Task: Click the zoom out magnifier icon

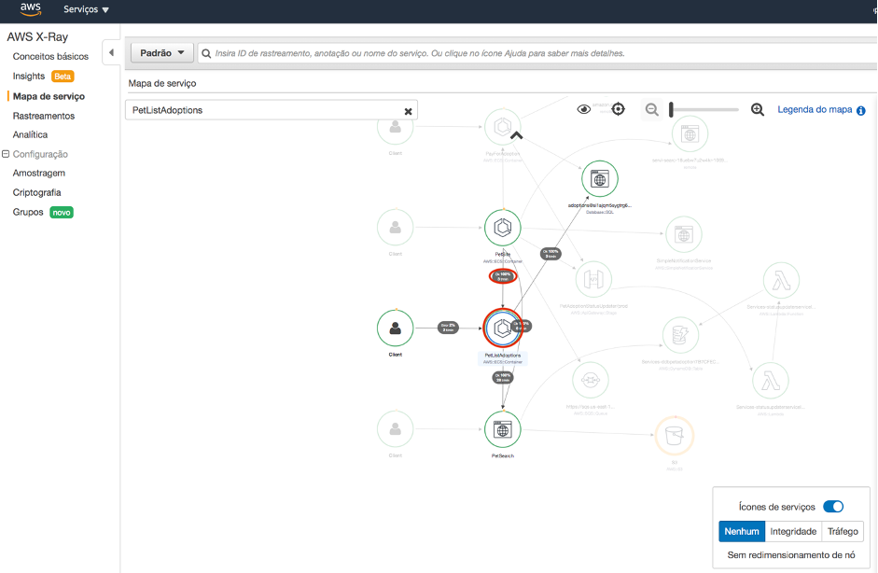Action: 652,110
